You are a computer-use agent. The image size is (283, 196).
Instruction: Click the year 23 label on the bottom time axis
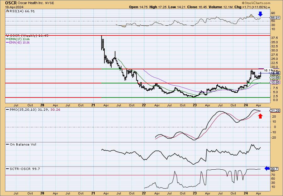click(195, 193)
